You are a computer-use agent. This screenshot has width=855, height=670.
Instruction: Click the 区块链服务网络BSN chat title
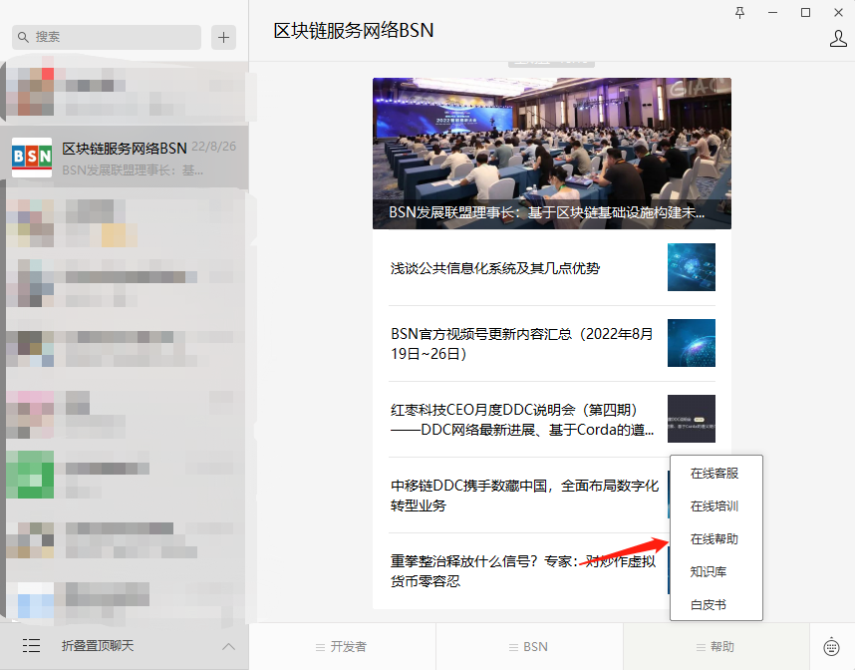[354, 31]
